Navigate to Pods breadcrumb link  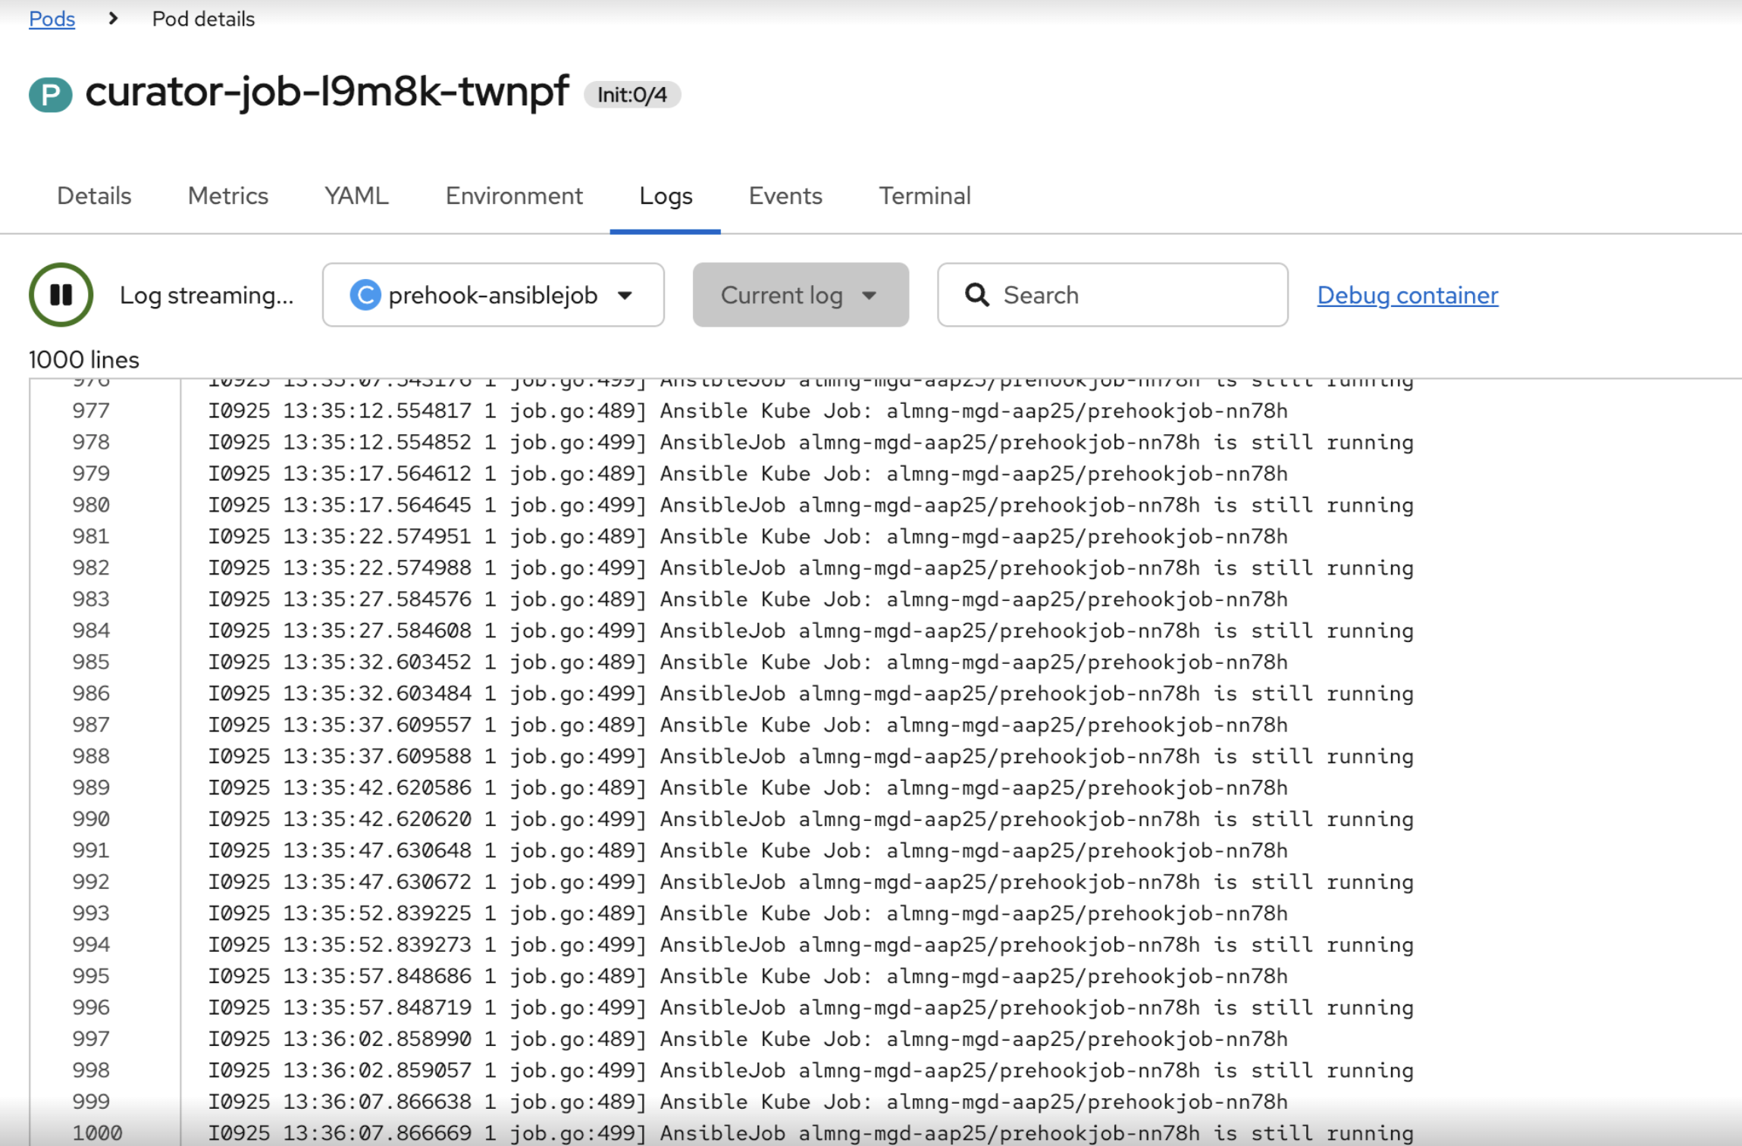pyautogui.click(x=52, y=18)
